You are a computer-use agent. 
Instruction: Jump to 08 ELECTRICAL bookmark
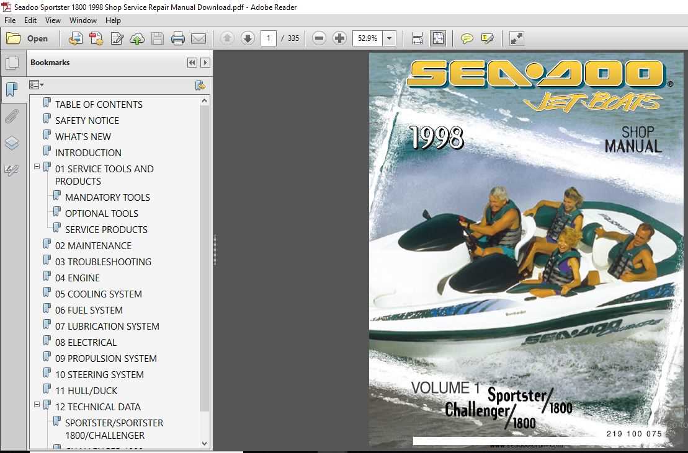[86, 343]
